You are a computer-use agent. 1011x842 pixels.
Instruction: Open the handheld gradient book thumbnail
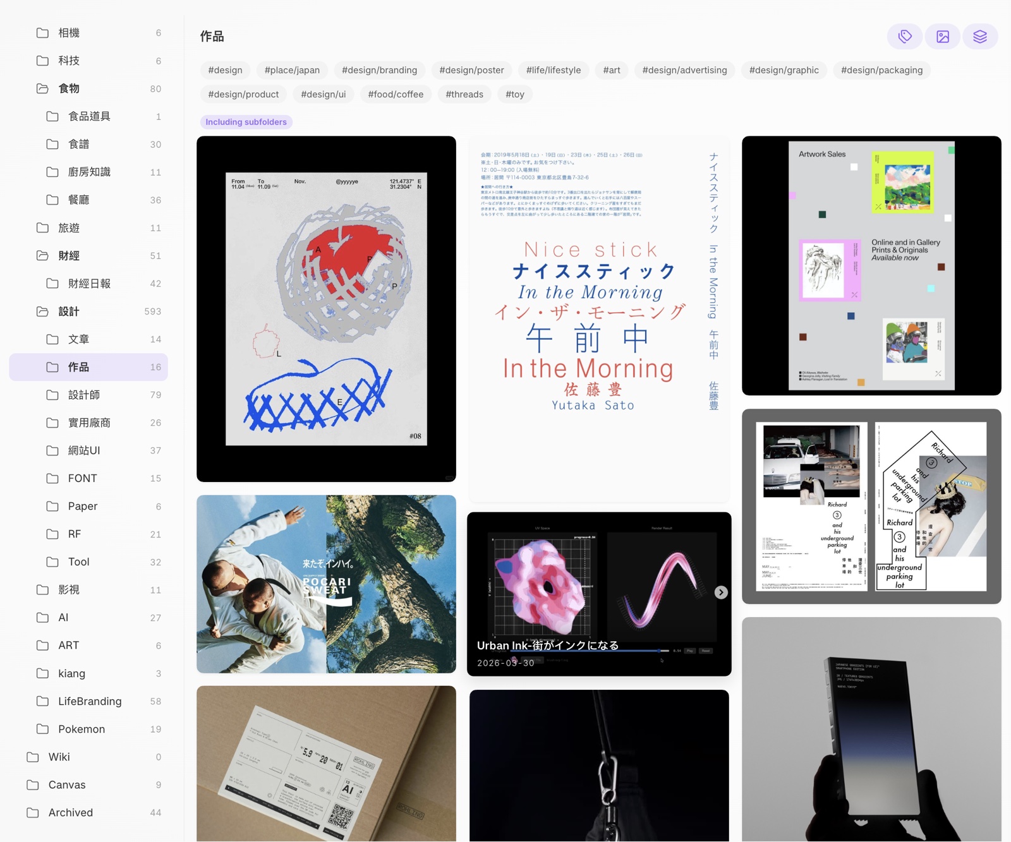pos(871,730)
